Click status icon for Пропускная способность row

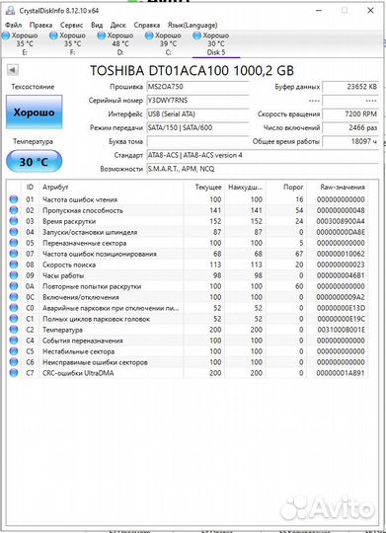click(14, 210)
